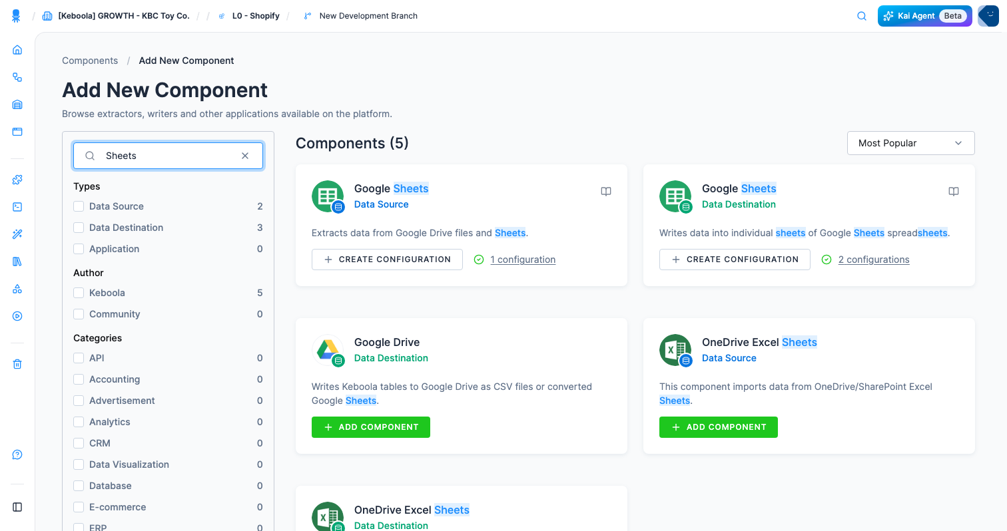The width and height of the screenshot is (1007, 531).
Task: Check the Database category filter
Action: click(x=79, y=486)
